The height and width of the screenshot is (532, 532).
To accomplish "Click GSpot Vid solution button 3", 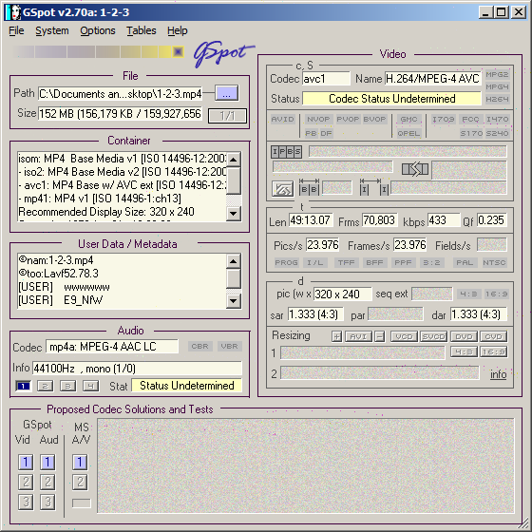I will click(26, 503).
